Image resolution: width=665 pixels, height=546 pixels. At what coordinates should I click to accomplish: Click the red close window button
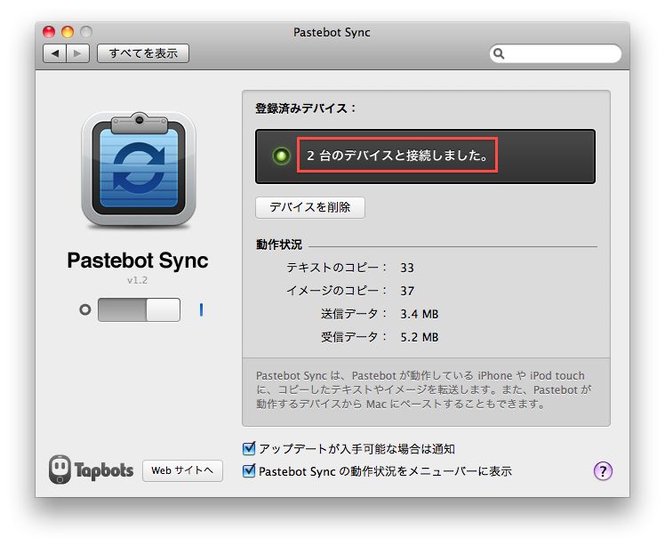(49, 32)
